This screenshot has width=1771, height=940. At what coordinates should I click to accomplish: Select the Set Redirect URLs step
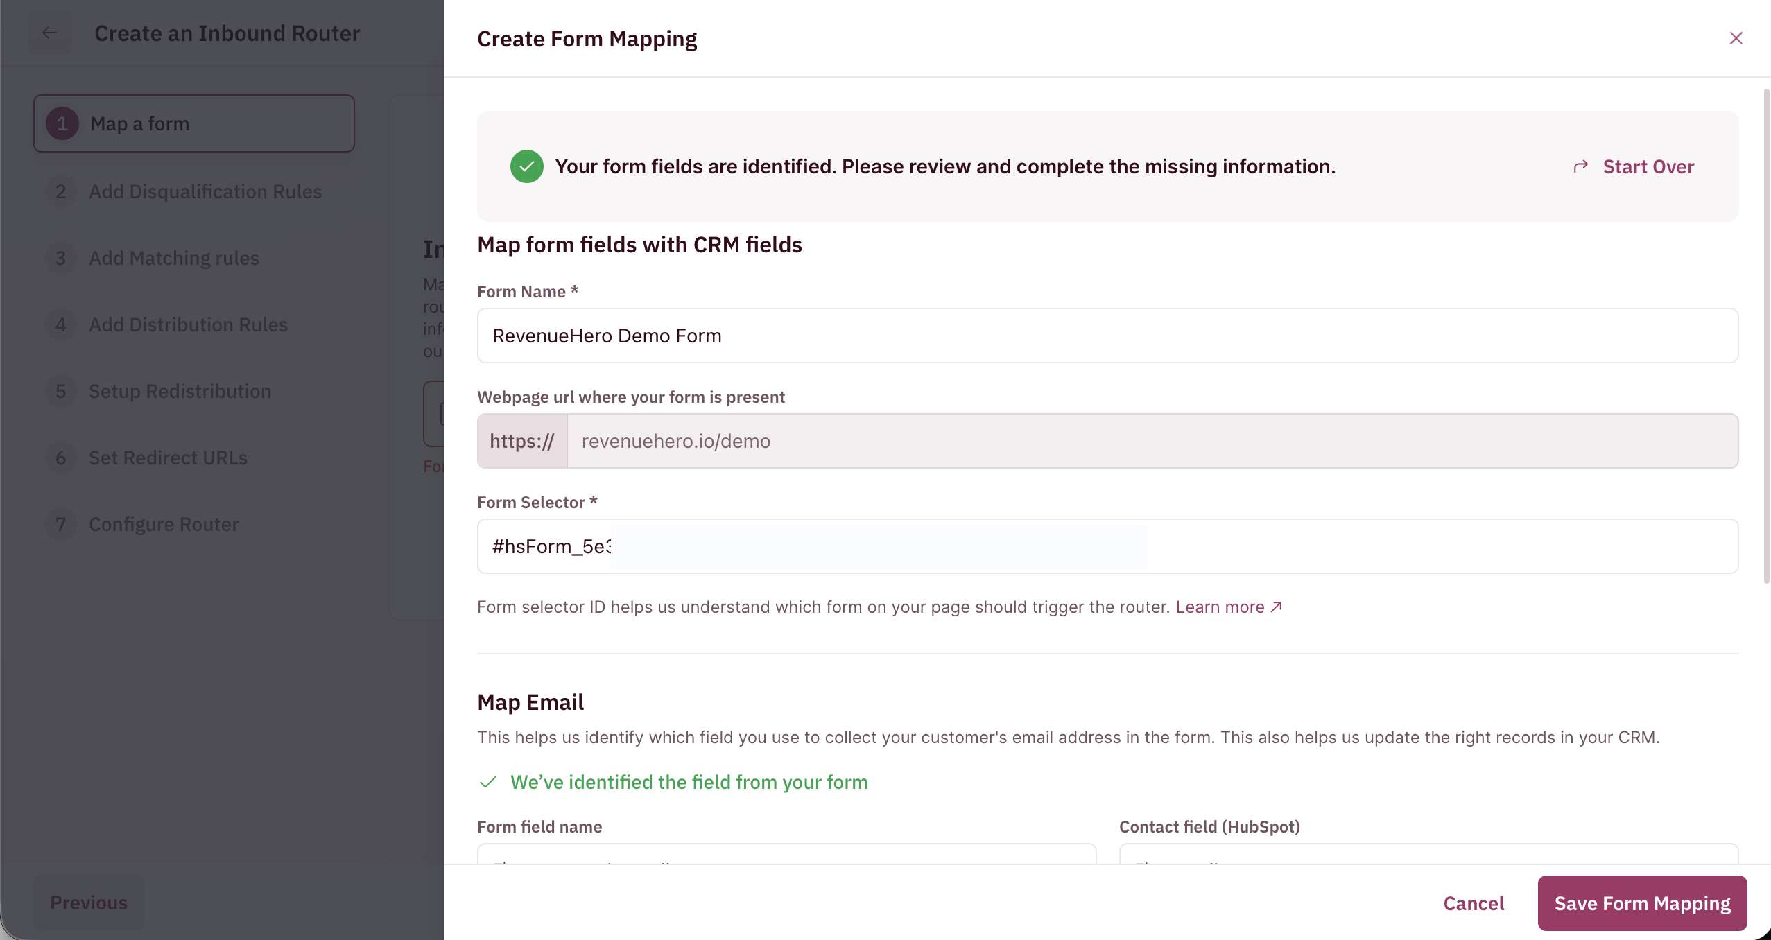click(x=147, y=458)
